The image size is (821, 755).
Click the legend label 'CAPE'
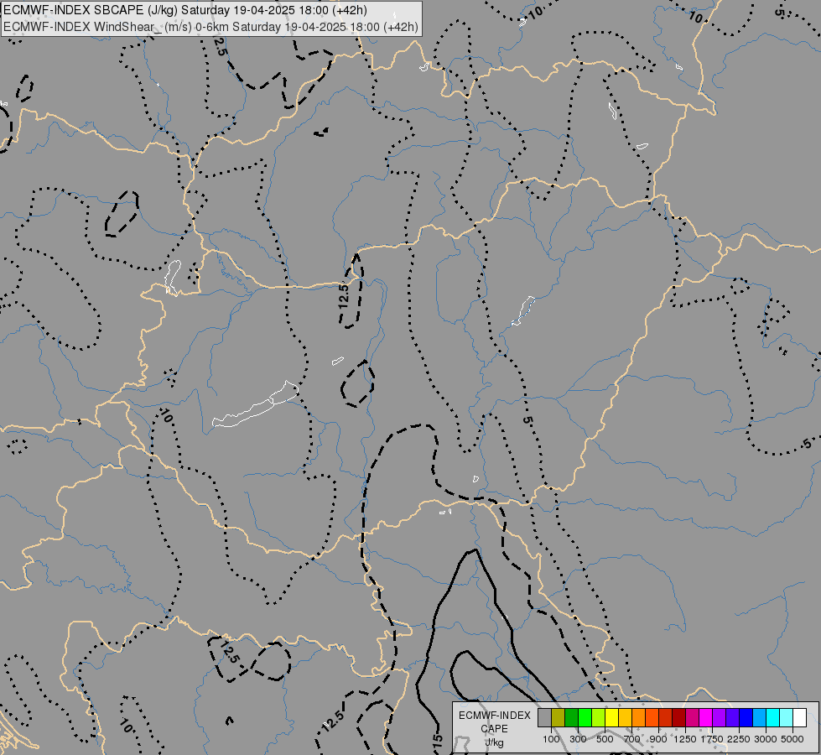pos(494,729)
